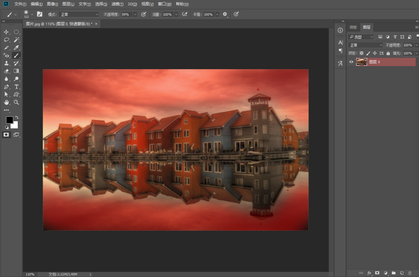This screenshot has height=277, width=419.
Task: Toggle lock position
Action: (375, 53)
